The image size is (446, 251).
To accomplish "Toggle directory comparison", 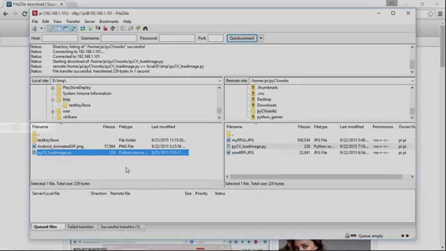I will [x=130, y=29].
